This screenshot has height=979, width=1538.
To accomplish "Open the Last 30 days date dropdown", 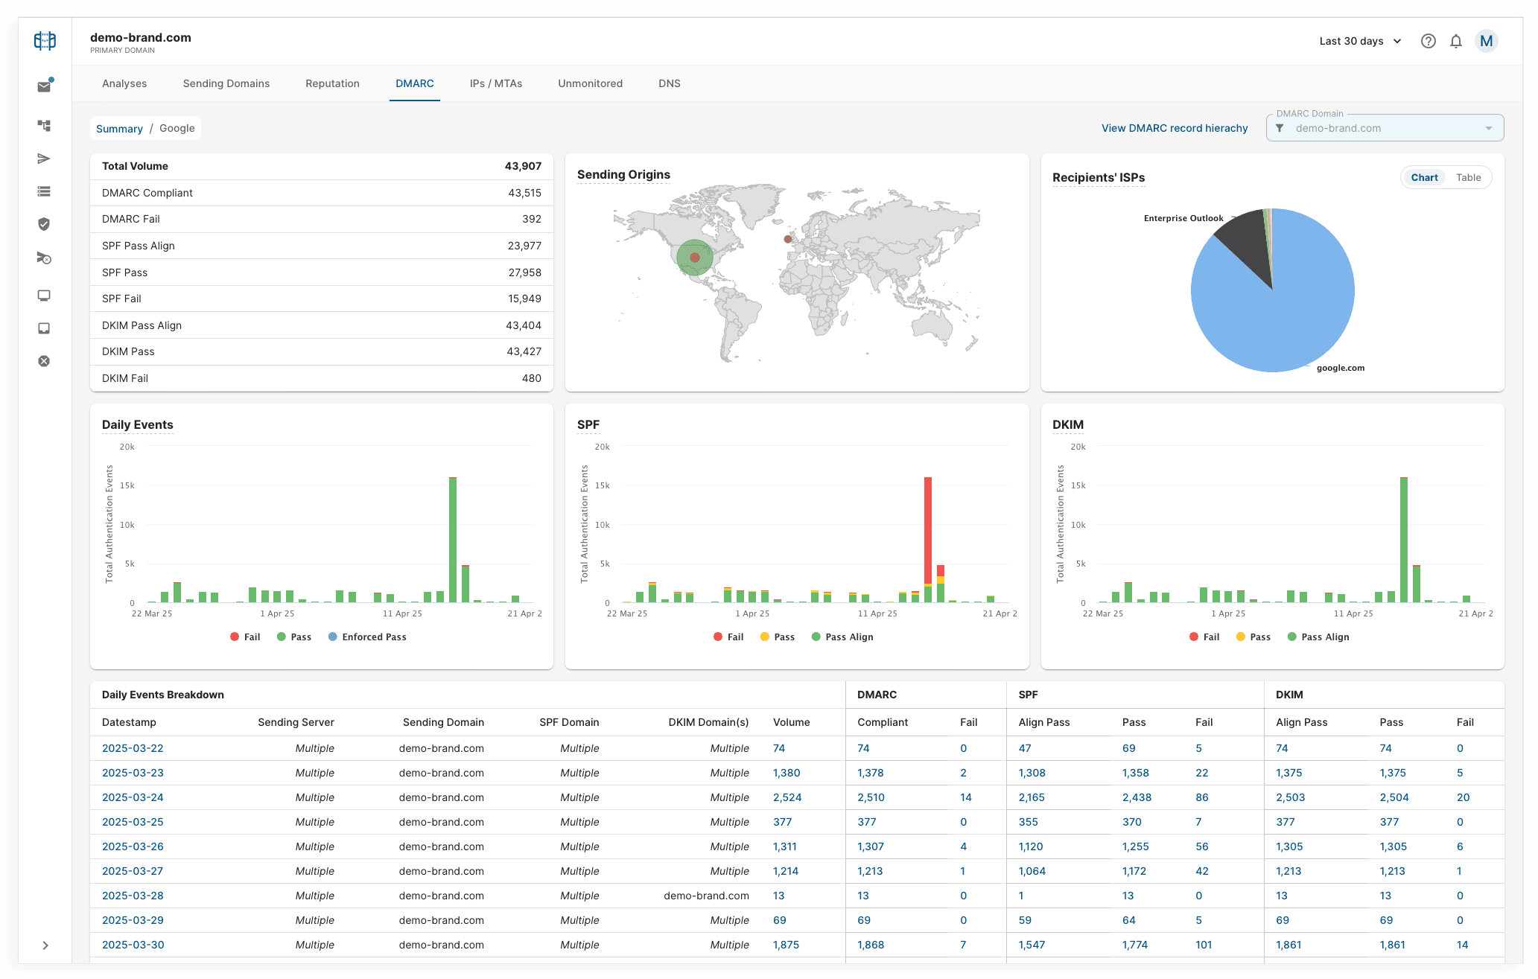I will pyautogui.click(x=1360, y=42).
